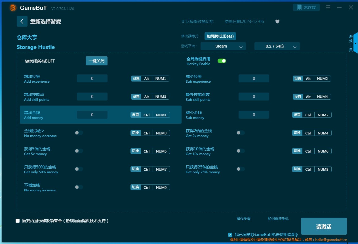Open the 0.2.7 64位 version dropdown
Image resolution: width=358 pixels, height=244 pixels.
[277, 46]
